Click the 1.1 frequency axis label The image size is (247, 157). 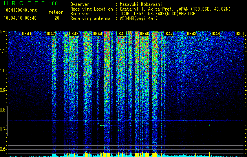coord(3,51)
